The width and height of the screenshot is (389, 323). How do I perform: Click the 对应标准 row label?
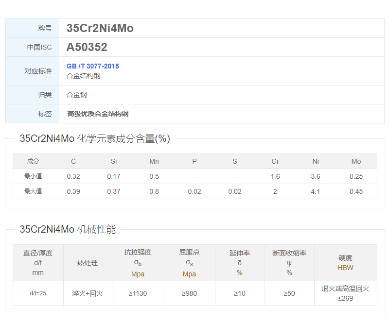[x=38, y=71]
